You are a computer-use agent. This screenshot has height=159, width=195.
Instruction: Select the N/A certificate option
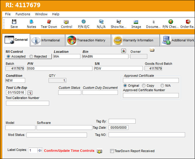(x=162, y=85)
